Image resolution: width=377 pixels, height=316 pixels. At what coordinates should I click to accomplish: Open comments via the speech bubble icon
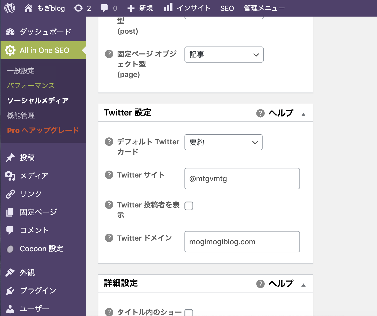coord(104,8)
